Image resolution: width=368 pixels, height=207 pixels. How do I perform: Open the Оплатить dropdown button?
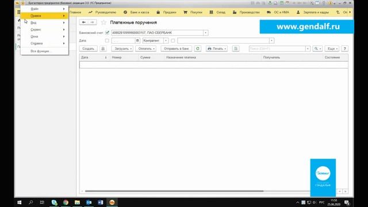(145, 48)
